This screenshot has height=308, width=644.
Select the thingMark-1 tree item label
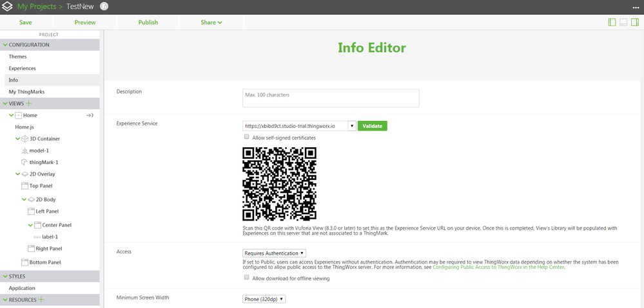[44, 162]
